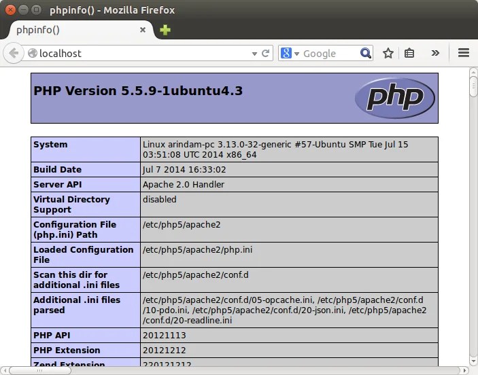Image resolution: width=478 pixels, height=375 pixels.
Task: Click the Linux arindam-pc system value
Action: [275, 149]
